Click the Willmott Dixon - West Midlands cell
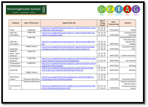148x107 pixels. (x=15, y=53)
